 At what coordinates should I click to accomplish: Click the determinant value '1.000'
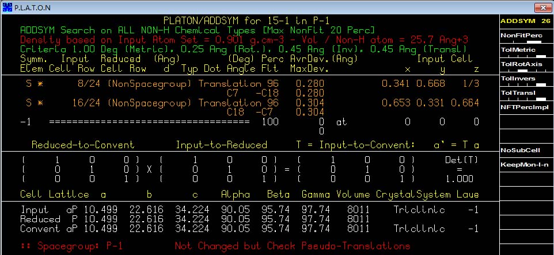pos(459,179)
